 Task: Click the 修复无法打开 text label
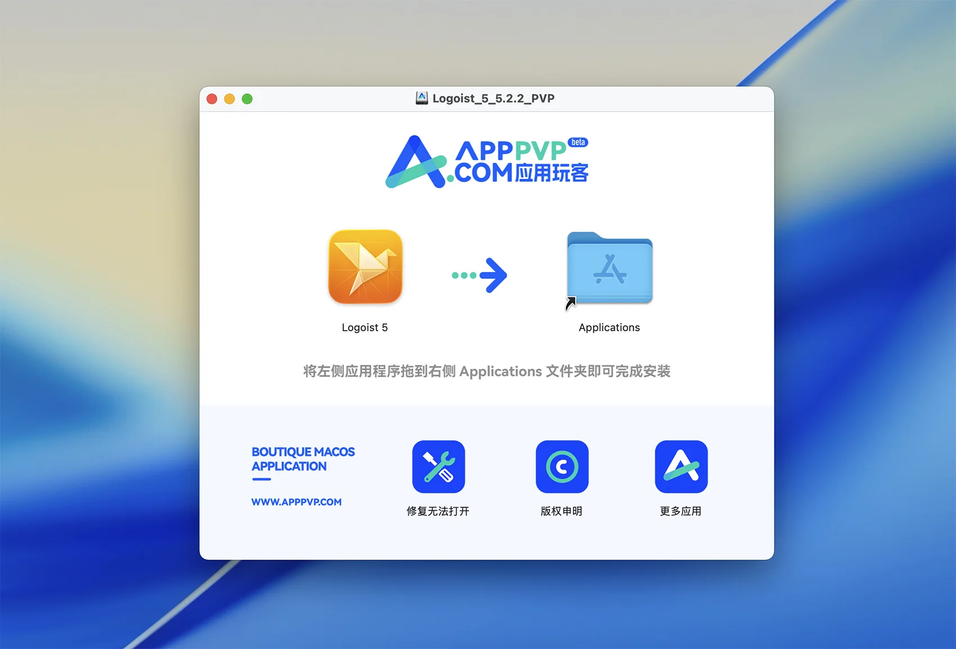[x=438, y=511]
